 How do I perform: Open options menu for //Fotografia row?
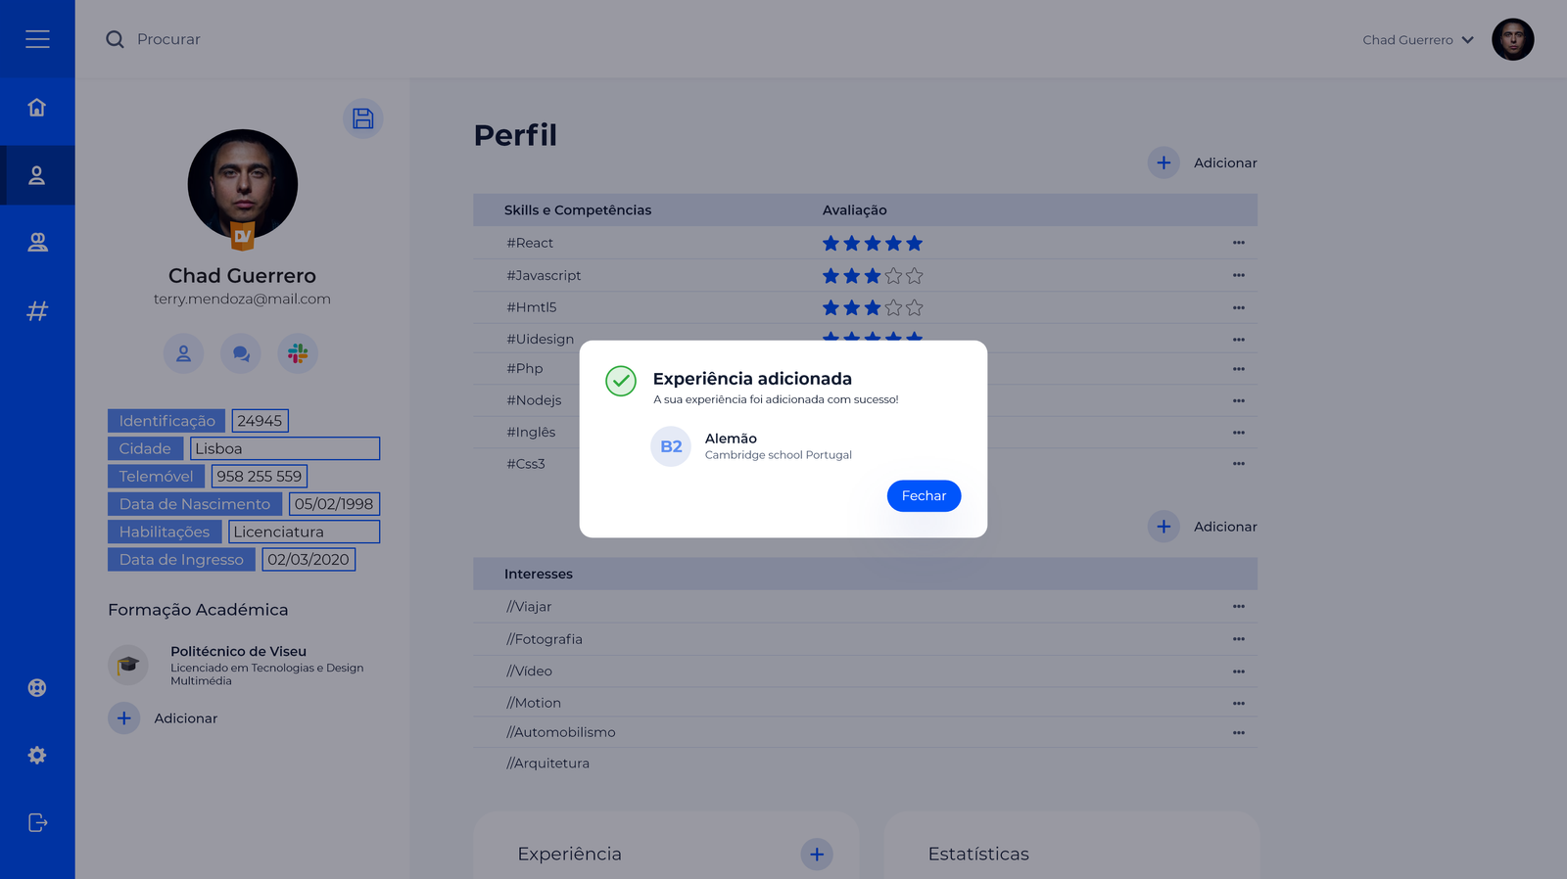(1238, 639)
